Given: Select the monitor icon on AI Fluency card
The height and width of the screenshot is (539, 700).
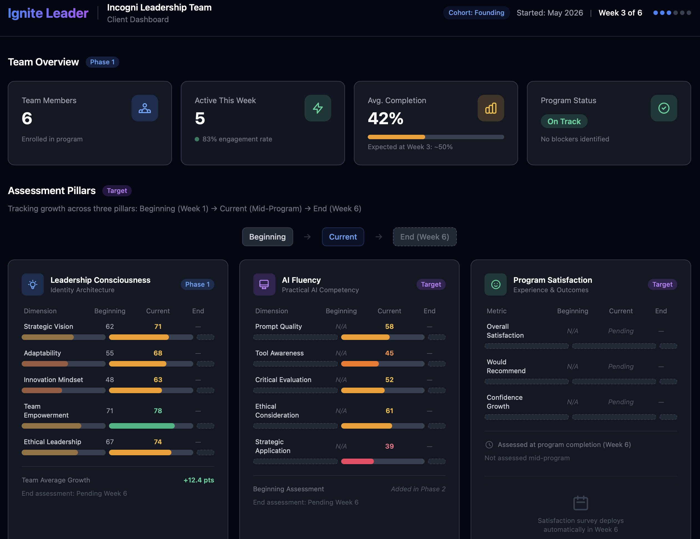Looking at the screenshot, I should pos(264,284).
